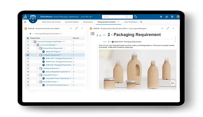Sort by Revision column header

(x=76, y=38)
